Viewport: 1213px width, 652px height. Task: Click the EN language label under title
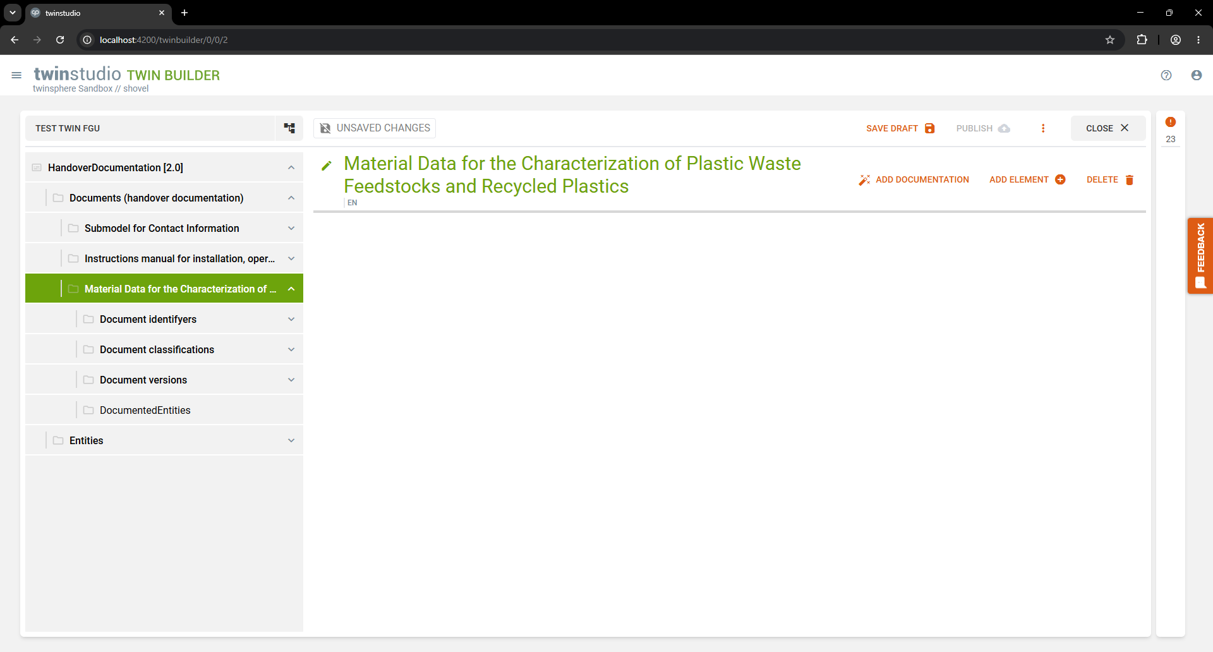[353, 203]
